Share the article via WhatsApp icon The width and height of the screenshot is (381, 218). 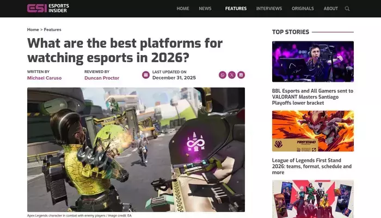click(222, 75)
